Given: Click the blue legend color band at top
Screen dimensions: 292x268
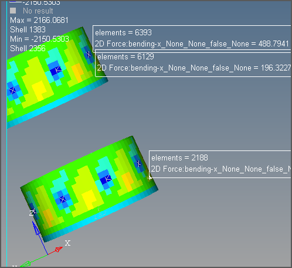Looking at the screenshot, I should tap(15, 2).
